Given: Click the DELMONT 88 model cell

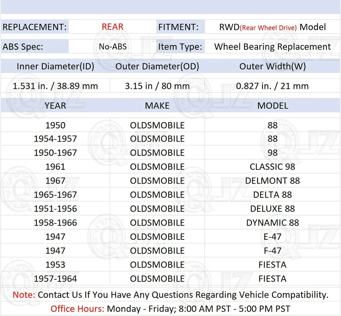Looking at the screenshot, I should click(272, 180).
